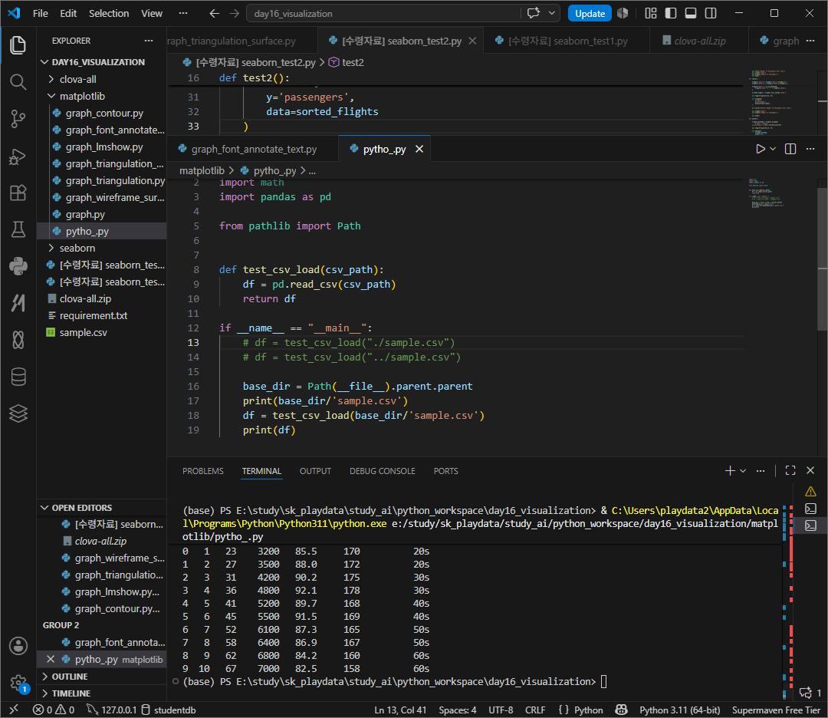Open the stacked layers view icon

click(x=18, y=413)
